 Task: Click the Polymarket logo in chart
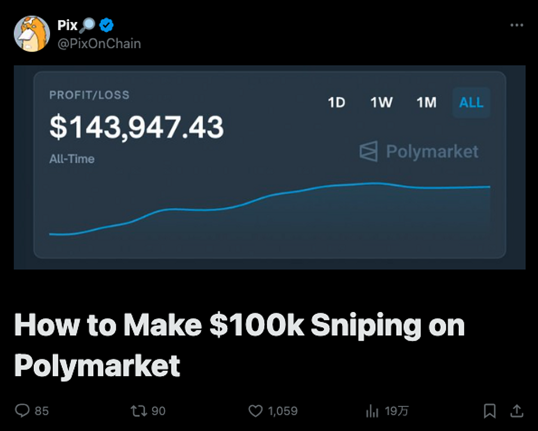pos(419,152)
